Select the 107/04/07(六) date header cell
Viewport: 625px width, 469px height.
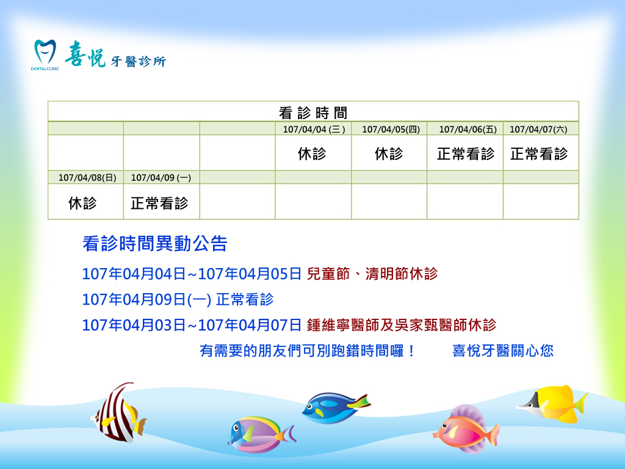(x=541, y=129)
